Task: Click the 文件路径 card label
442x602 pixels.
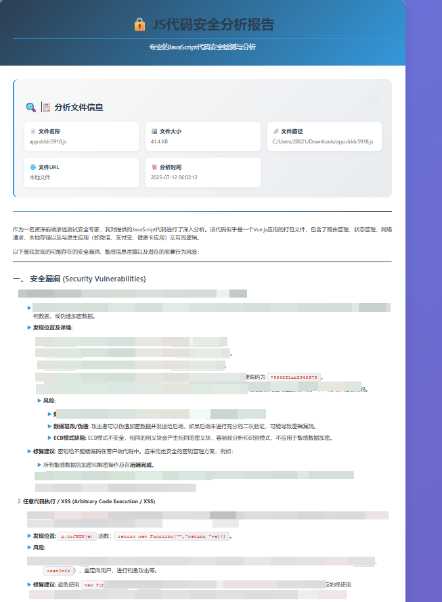Action: 292,131
